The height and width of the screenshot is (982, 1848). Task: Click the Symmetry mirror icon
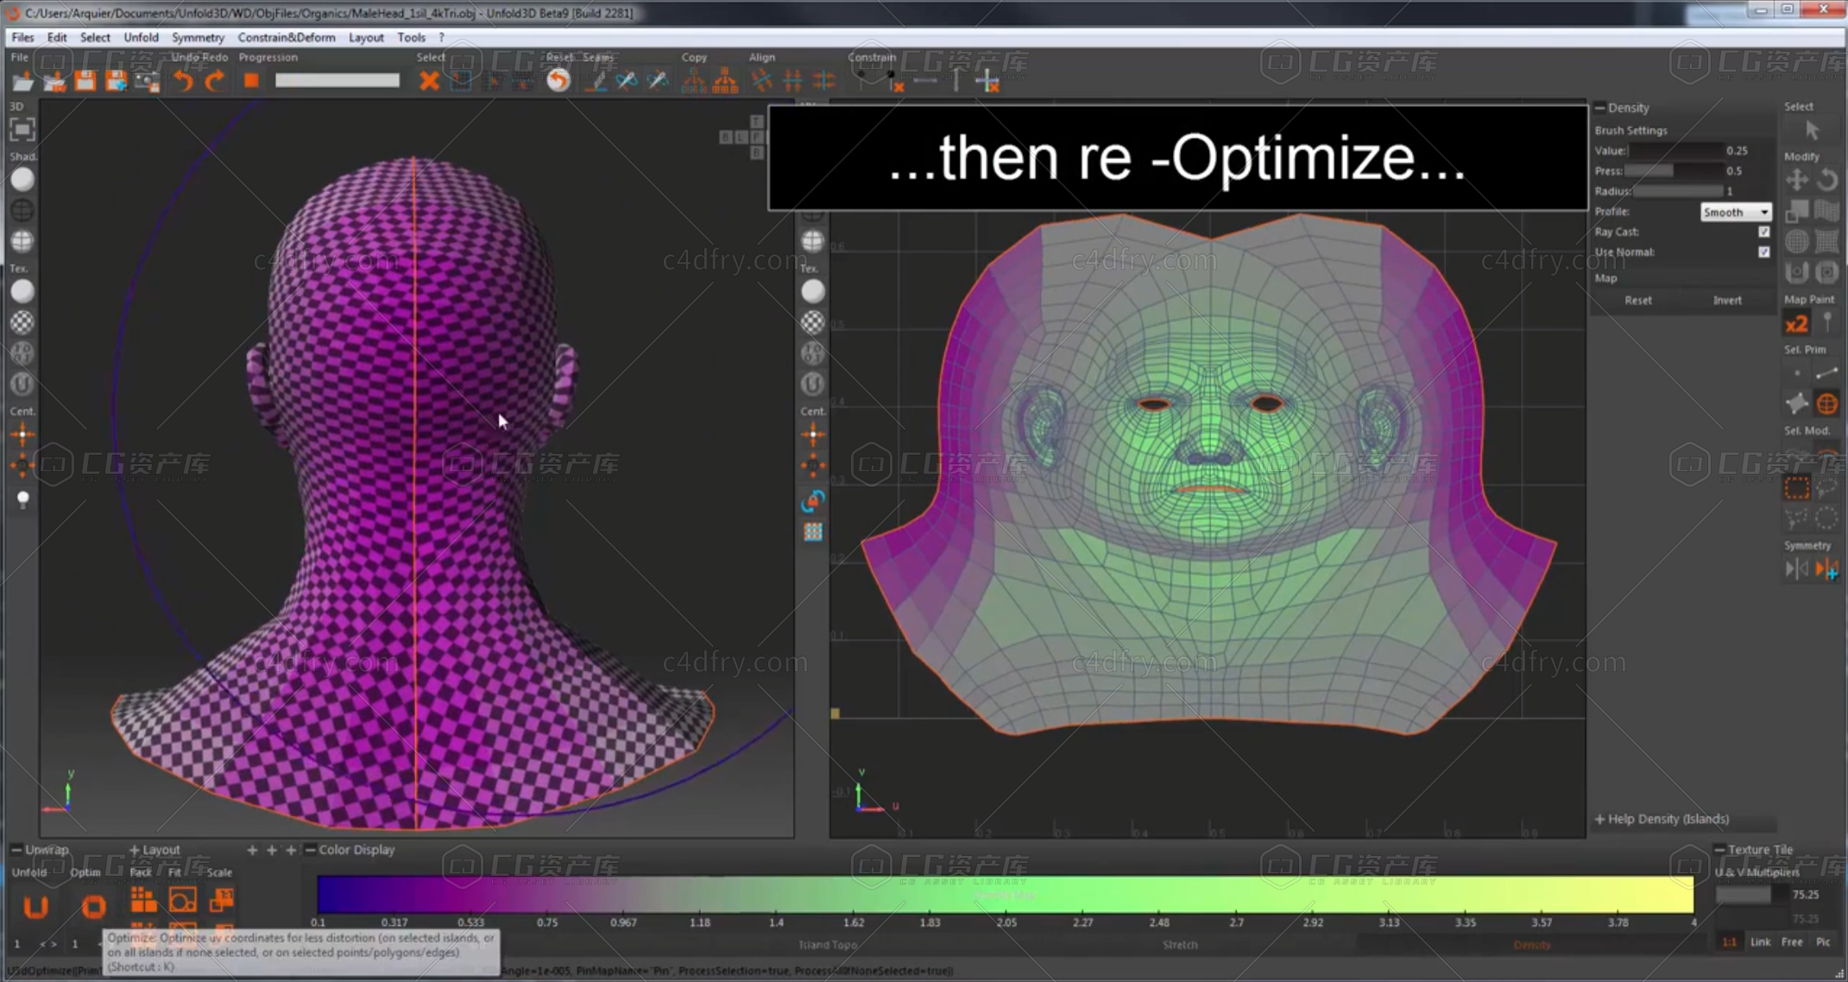click(x=1796, y=569)
